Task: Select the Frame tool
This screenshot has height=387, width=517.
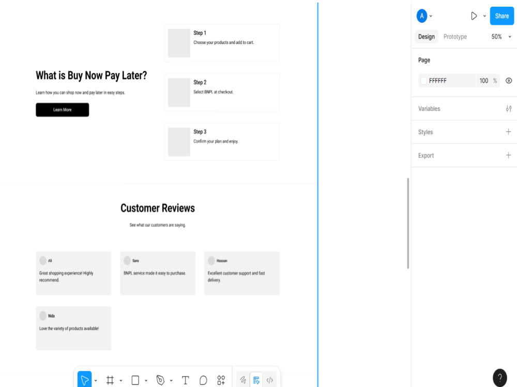Action: [x=110, y=380]
